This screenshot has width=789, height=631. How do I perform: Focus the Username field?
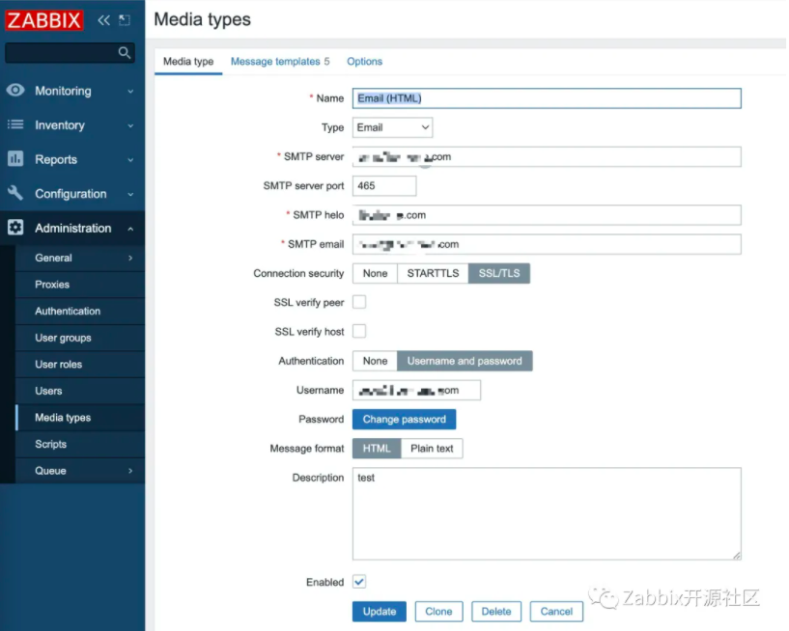[x=416, y=390]
